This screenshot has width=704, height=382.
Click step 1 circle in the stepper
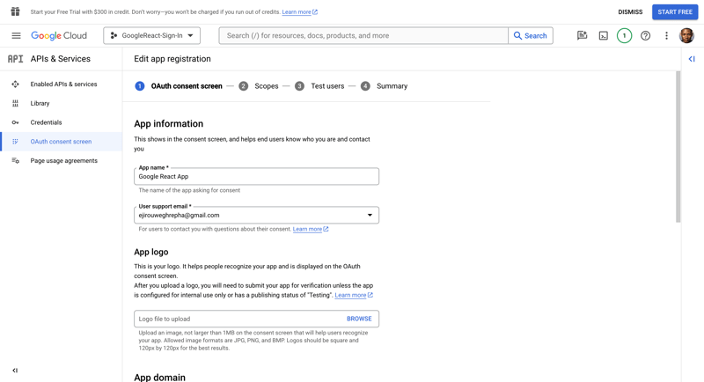tap(140, 85)
